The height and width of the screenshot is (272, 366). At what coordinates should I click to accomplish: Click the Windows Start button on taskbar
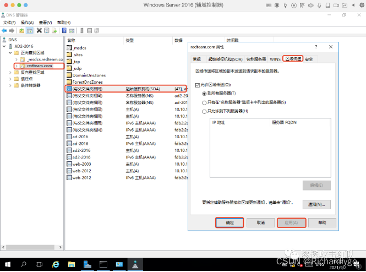8,264
